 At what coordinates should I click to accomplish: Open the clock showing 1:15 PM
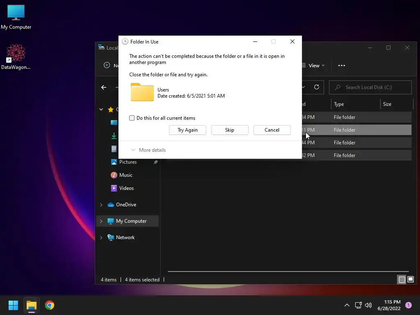click(x=389, y=305)
